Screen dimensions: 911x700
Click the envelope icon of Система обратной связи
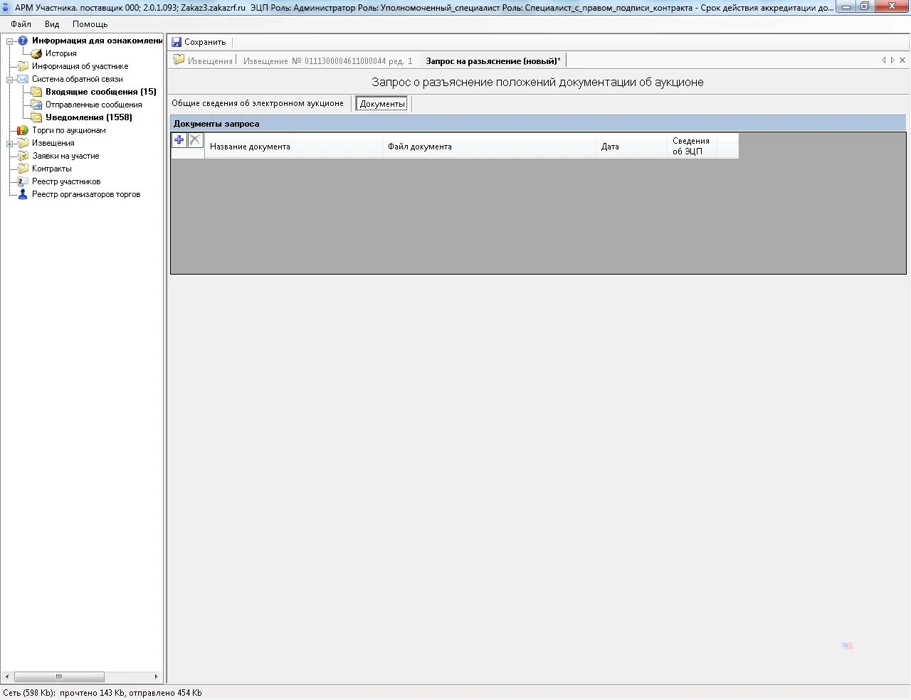23,79
